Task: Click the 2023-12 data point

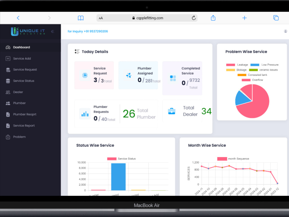Action: click(x=277, y=183)
